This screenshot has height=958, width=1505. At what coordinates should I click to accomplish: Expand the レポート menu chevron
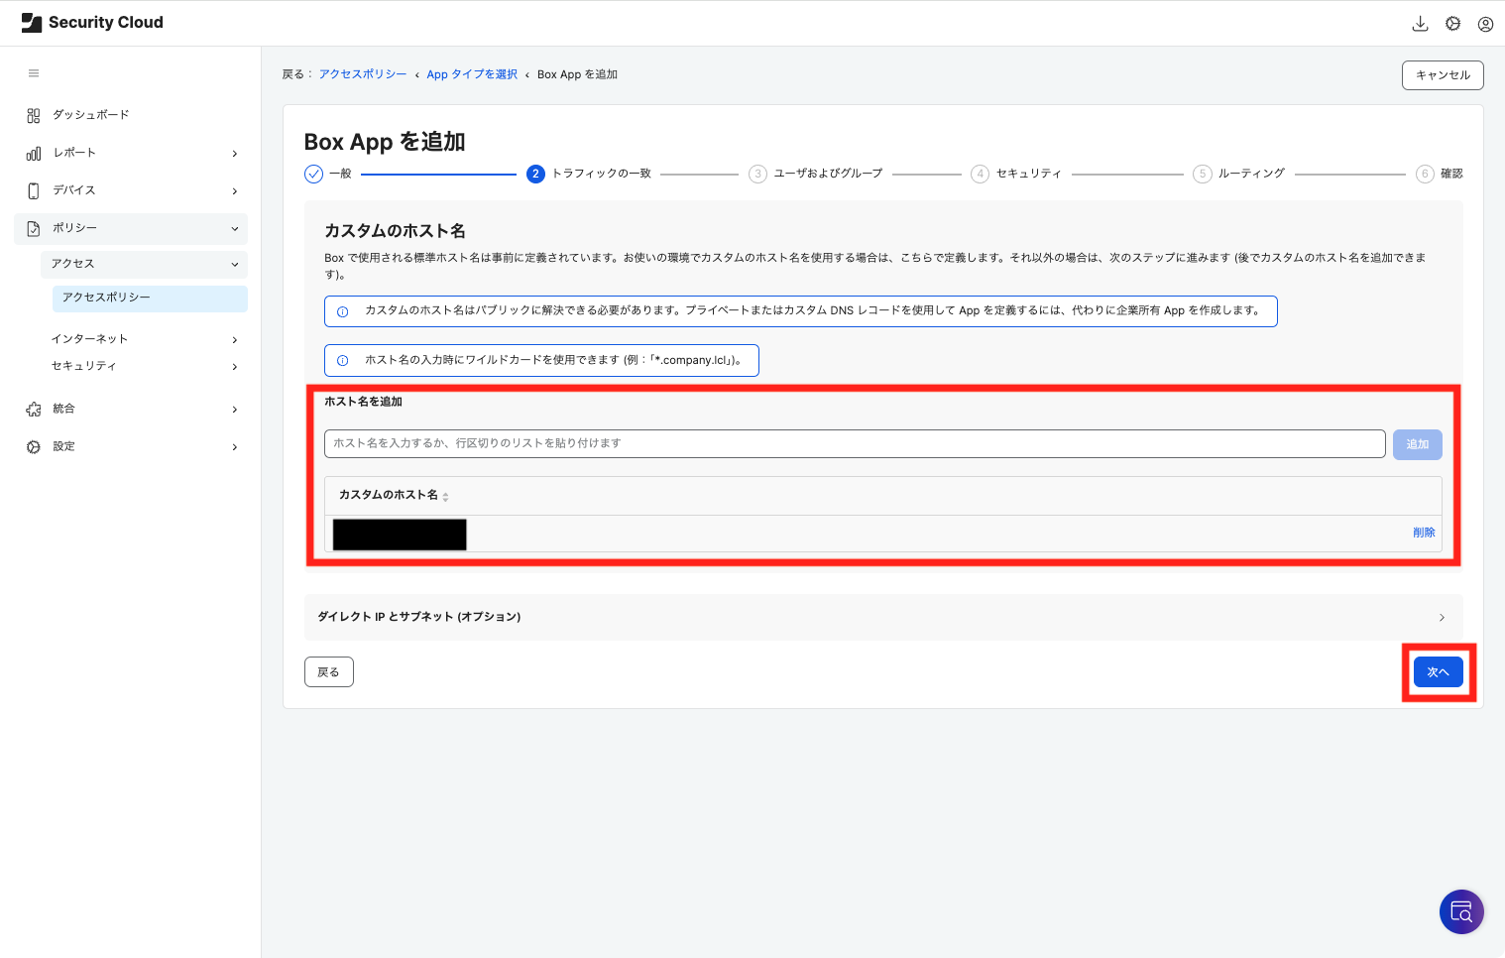click(235, 154)
